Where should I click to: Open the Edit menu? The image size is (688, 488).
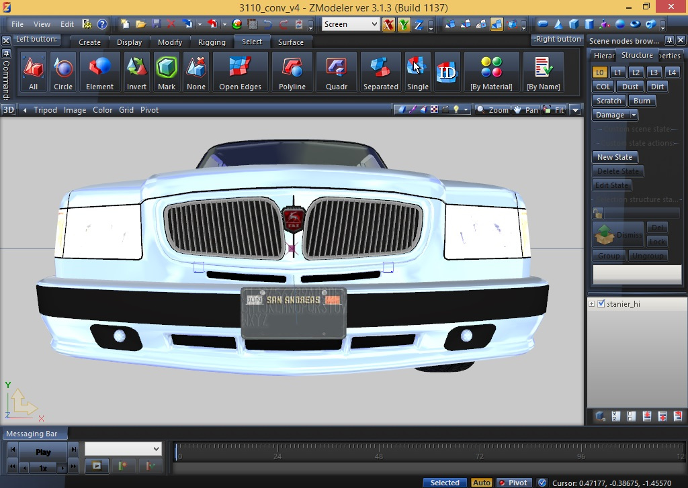pos(67,24)
